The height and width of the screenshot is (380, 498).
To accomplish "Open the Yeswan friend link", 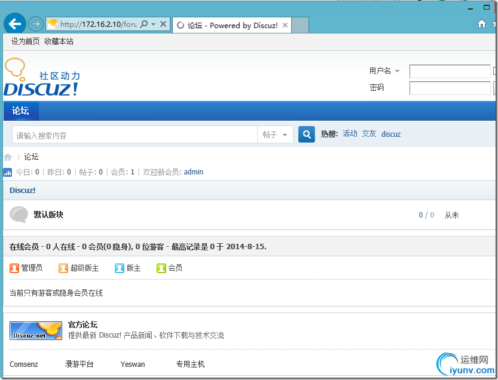I will coord(133,364).
